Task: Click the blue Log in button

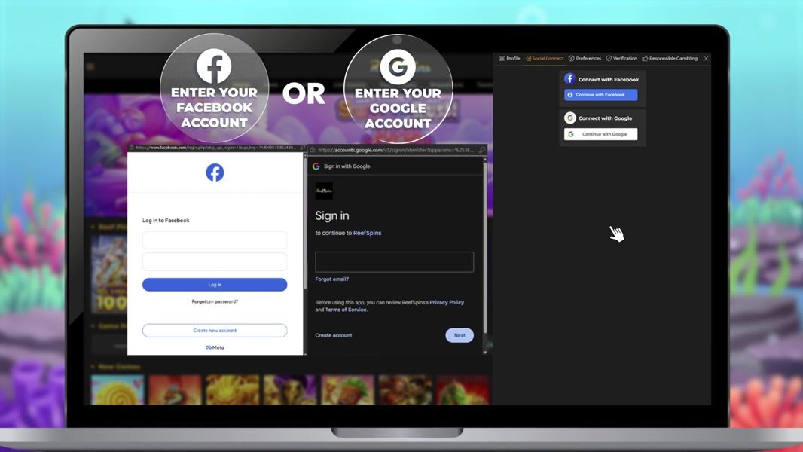Action: click(x=215, y=285)
